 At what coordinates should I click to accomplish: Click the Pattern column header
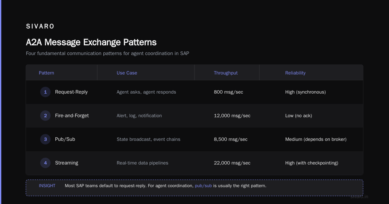click(x=46, y=73)
